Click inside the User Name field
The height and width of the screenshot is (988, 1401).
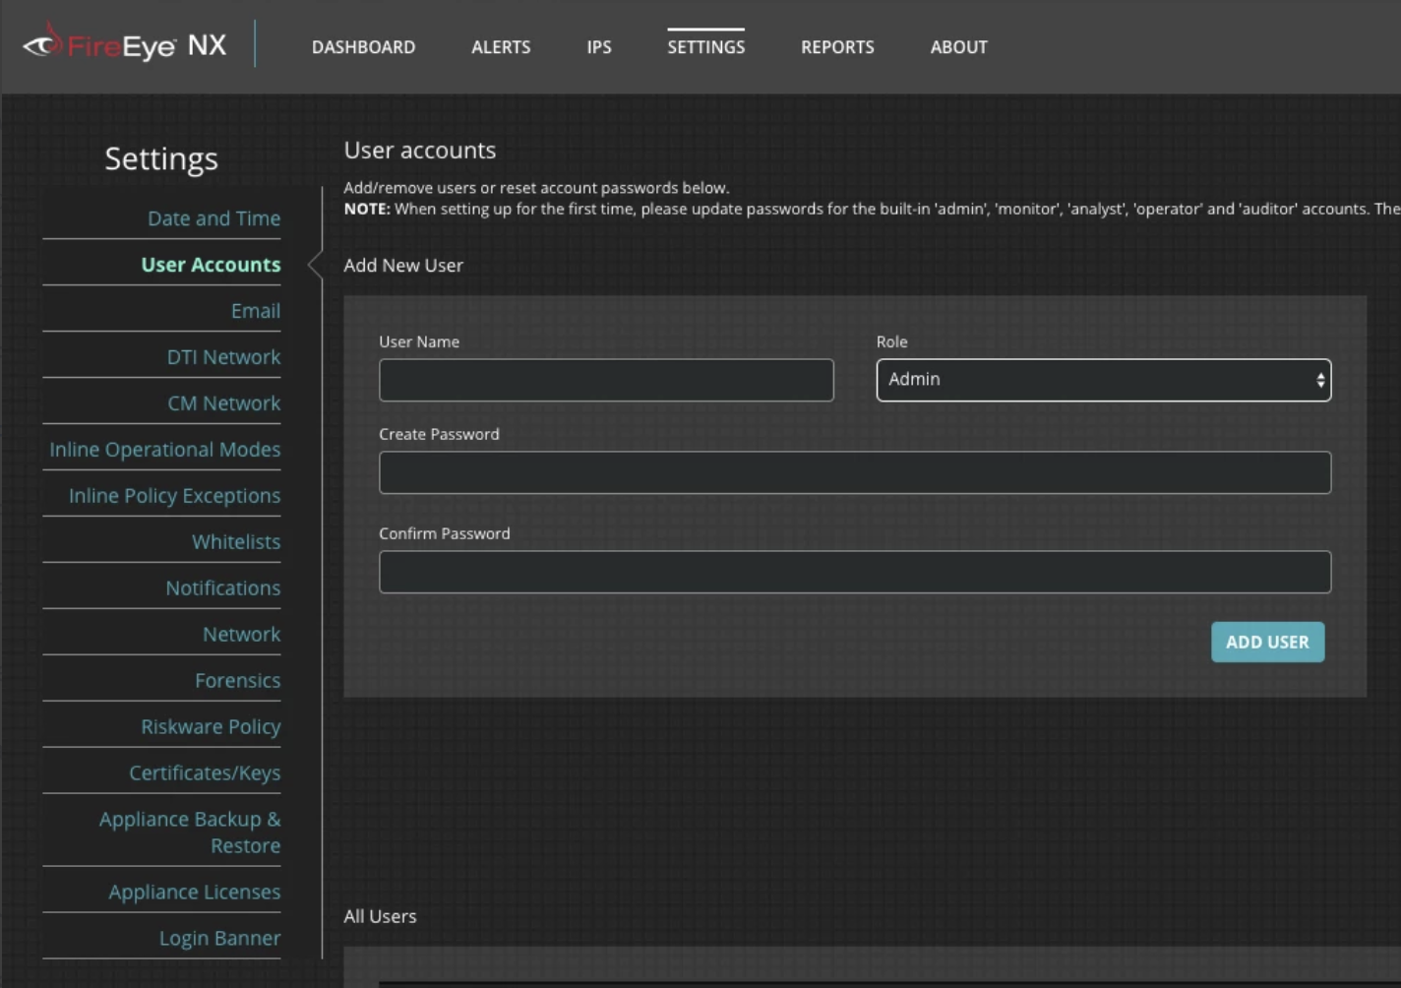coord(606,380)
